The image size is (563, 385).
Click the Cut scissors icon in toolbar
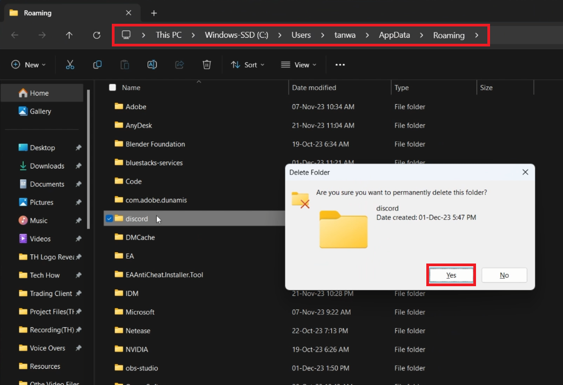coord(70,65)
